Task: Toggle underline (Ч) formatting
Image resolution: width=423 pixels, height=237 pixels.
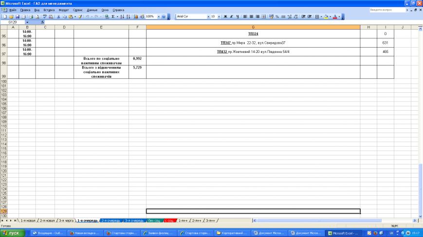Action: (x=238, y=17)
